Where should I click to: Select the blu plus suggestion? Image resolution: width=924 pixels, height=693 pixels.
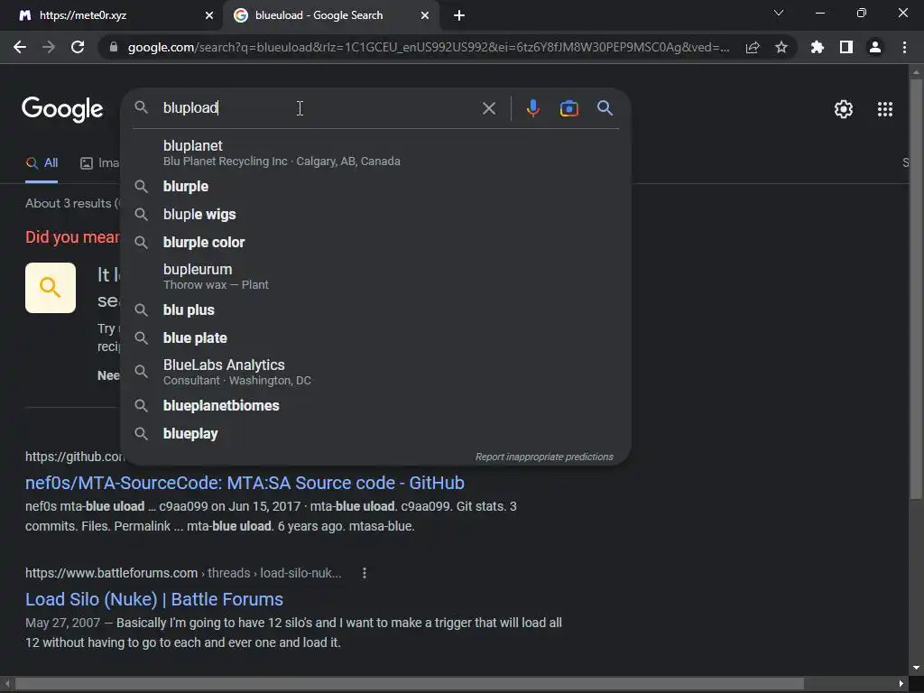[x=376, y=310]
